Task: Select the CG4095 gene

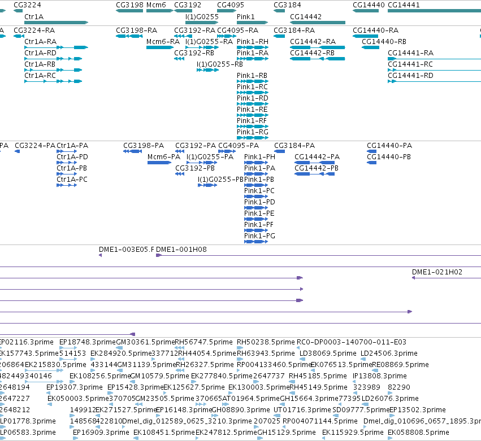Action: point(227,11)
